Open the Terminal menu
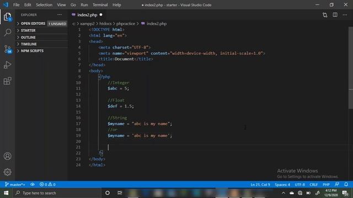Image resolution: width=353 pixels, height=198 pixels. 100,5
